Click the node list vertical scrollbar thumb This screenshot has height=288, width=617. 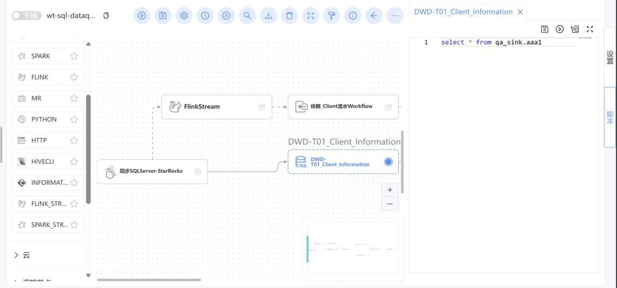(x=88, y=149)
